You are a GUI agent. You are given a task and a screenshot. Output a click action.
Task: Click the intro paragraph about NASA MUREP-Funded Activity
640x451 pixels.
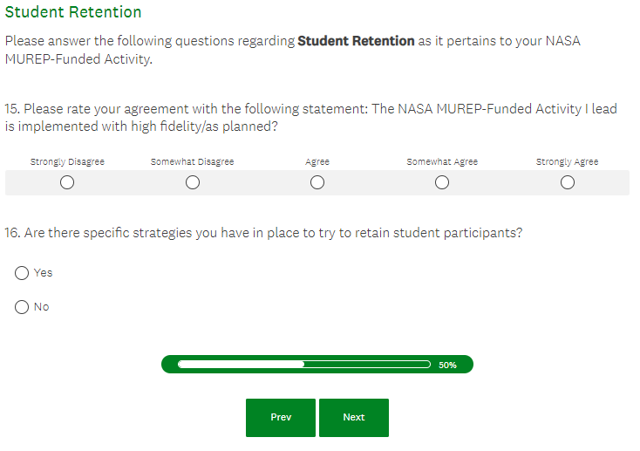point(292,50)
